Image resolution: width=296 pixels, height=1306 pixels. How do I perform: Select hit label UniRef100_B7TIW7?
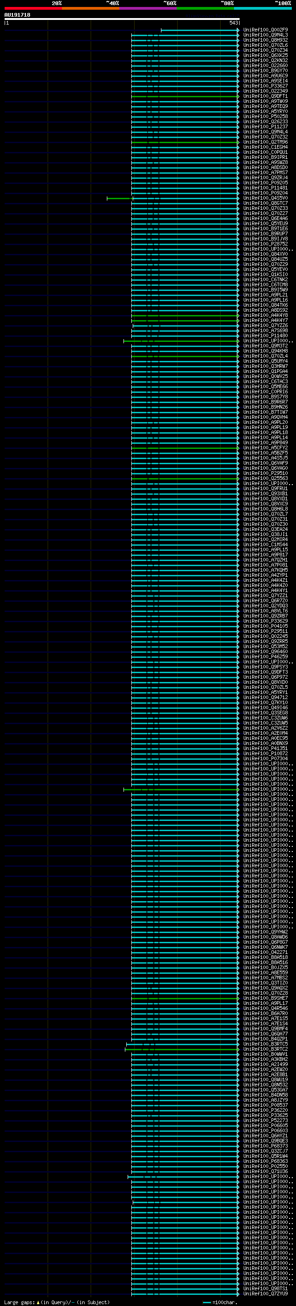pos(265,412)
